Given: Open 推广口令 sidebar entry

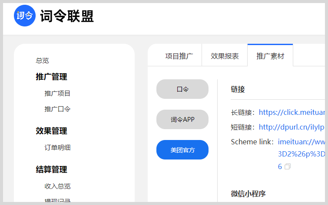Looking at the screenshot, I should [57, 109].
